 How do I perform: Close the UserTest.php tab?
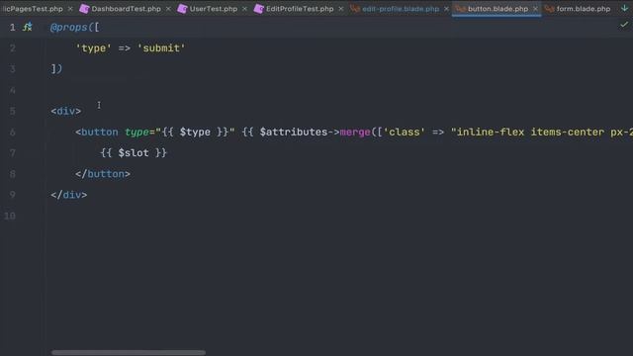click(244, 9)
